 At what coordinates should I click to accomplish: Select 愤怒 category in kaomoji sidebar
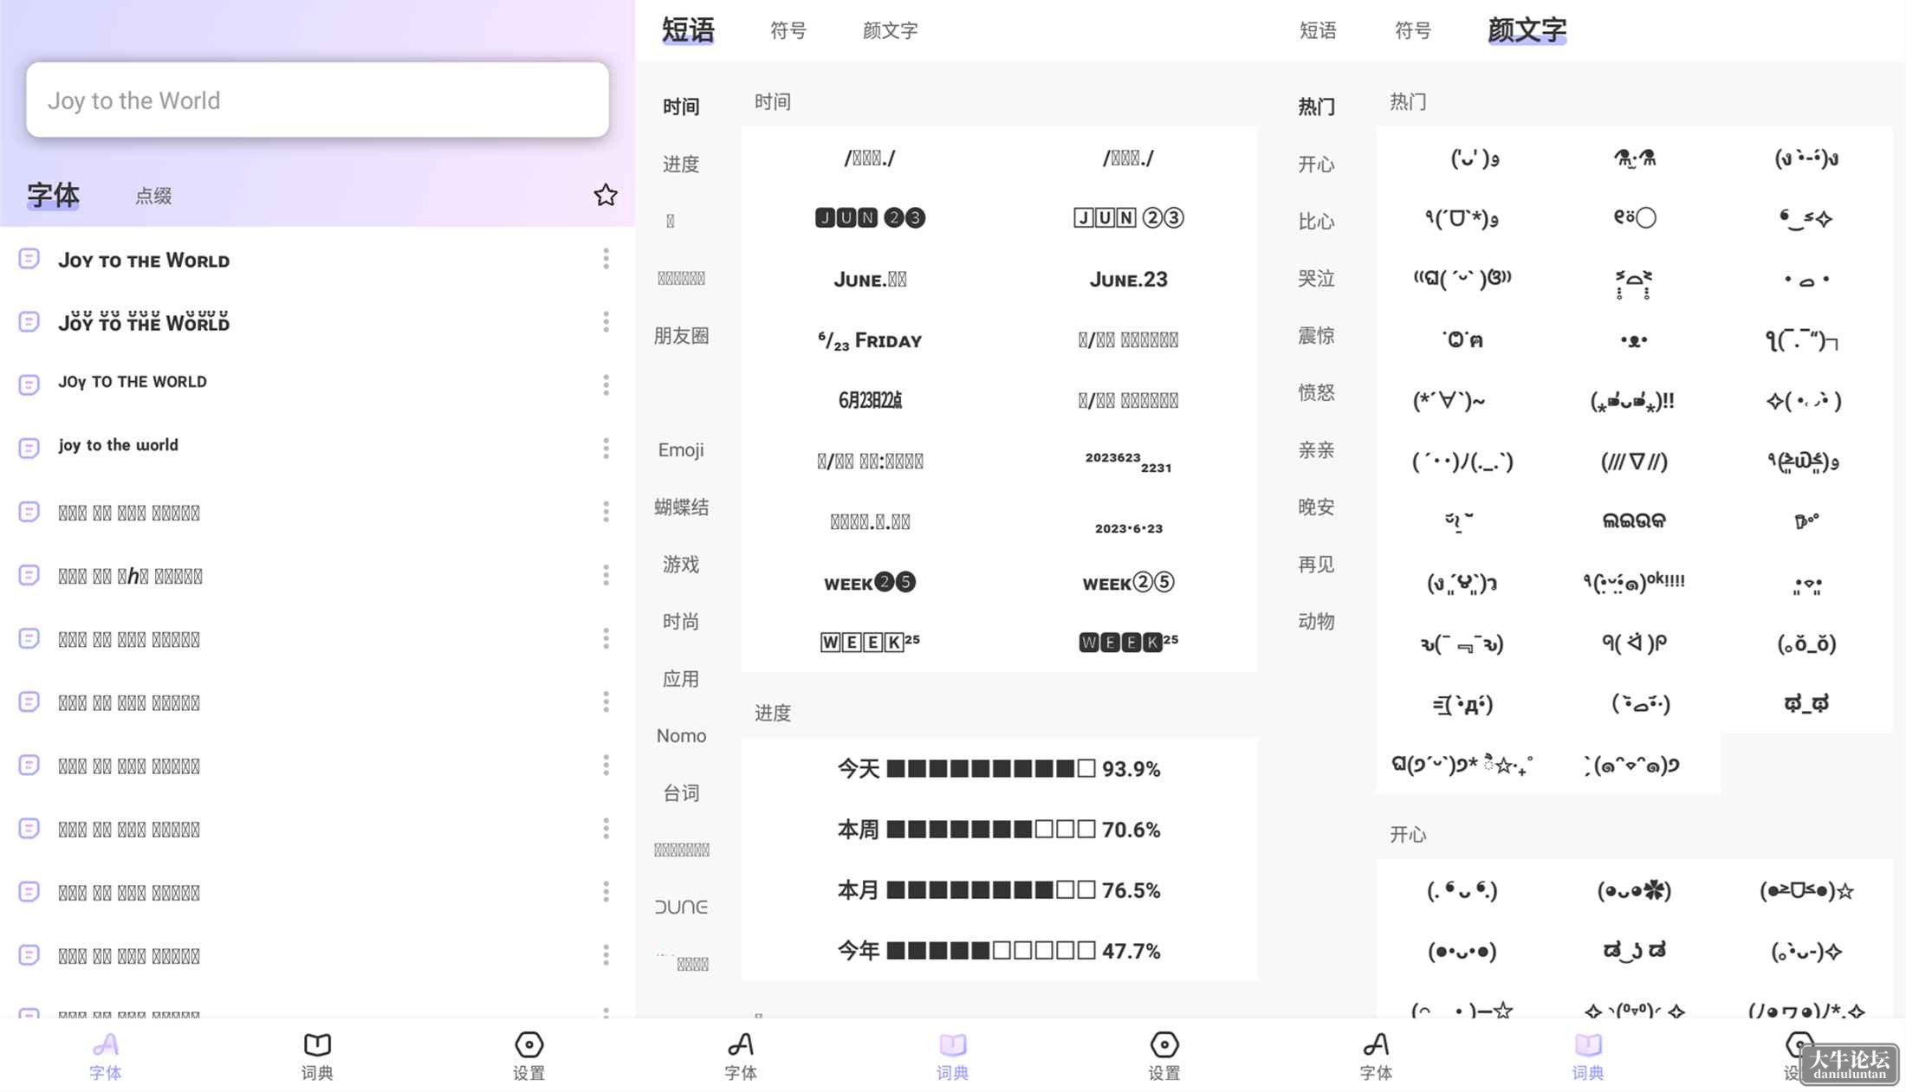[x=1316, y=392]
